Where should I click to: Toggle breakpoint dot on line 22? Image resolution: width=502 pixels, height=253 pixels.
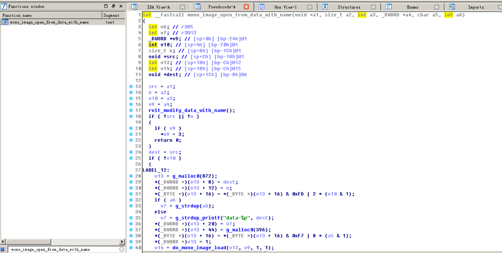pos(131,140)
